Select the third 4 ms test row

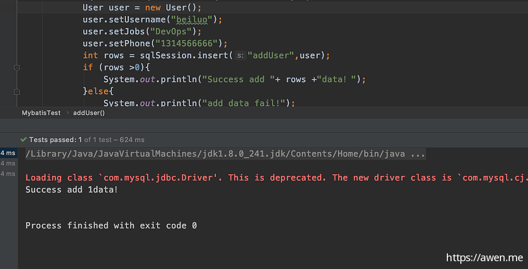(8, 174)
